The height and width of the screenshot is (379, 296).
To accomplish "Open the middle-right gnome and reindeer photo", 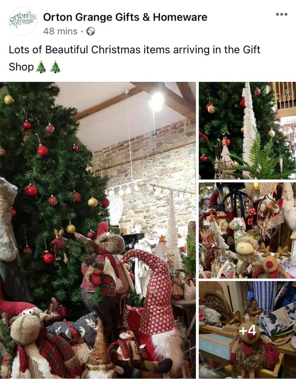I will point(247,230).
